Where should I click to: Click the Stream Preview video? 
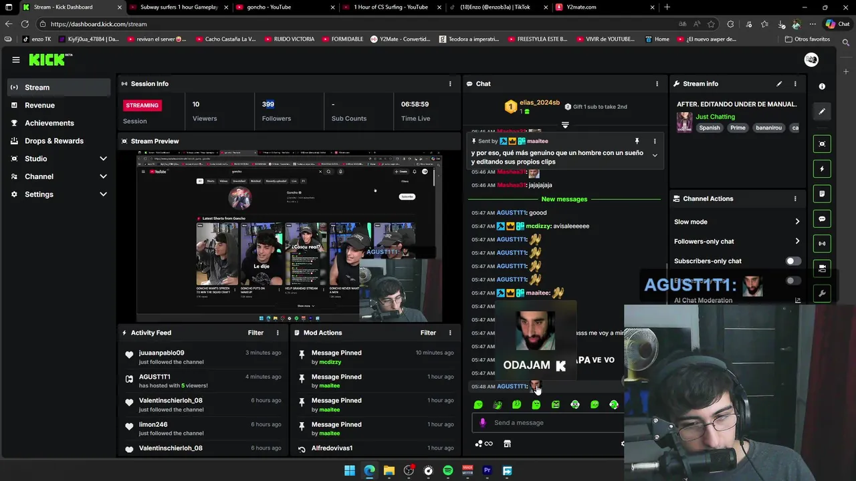click(x=289, y=236)
